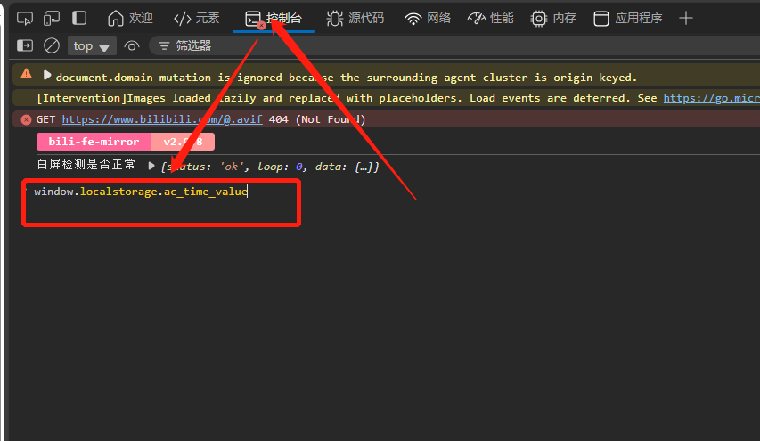Switch to the 元素 (Elements) tab
Viewport: 760px width, 441px height.
pyautogui.click(x=196, y=18)
